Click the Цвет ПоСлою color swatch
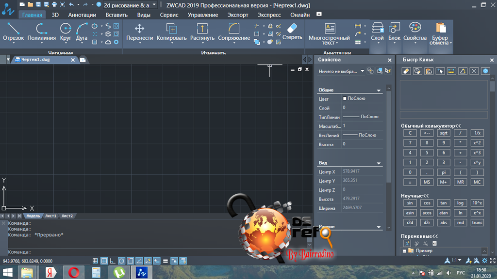This screenshot has height=279, width=497. pos(345,98)
